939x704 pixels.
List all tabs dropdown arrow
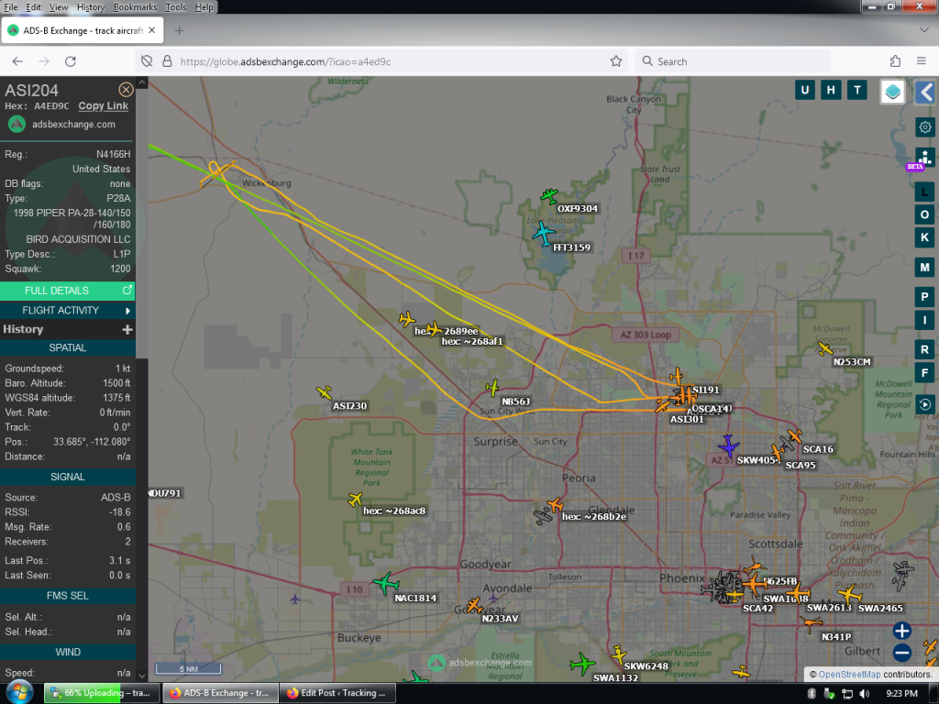pos(923,30)
